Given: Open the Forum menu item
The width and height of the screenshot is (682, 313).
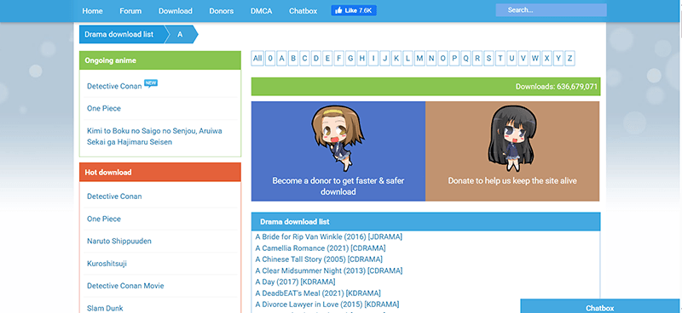Looking at the screenshot, I should tap(130, 11).
